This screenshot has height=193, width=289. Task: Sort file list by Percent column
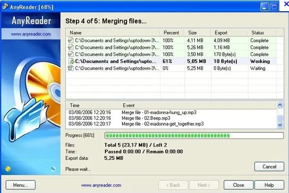point(172,33)
